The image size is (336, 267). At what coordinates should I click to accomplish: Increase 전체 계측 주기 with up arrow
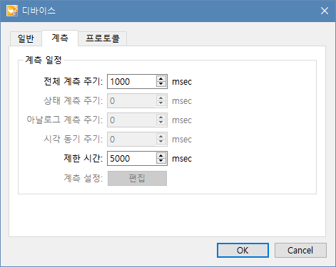161,79
